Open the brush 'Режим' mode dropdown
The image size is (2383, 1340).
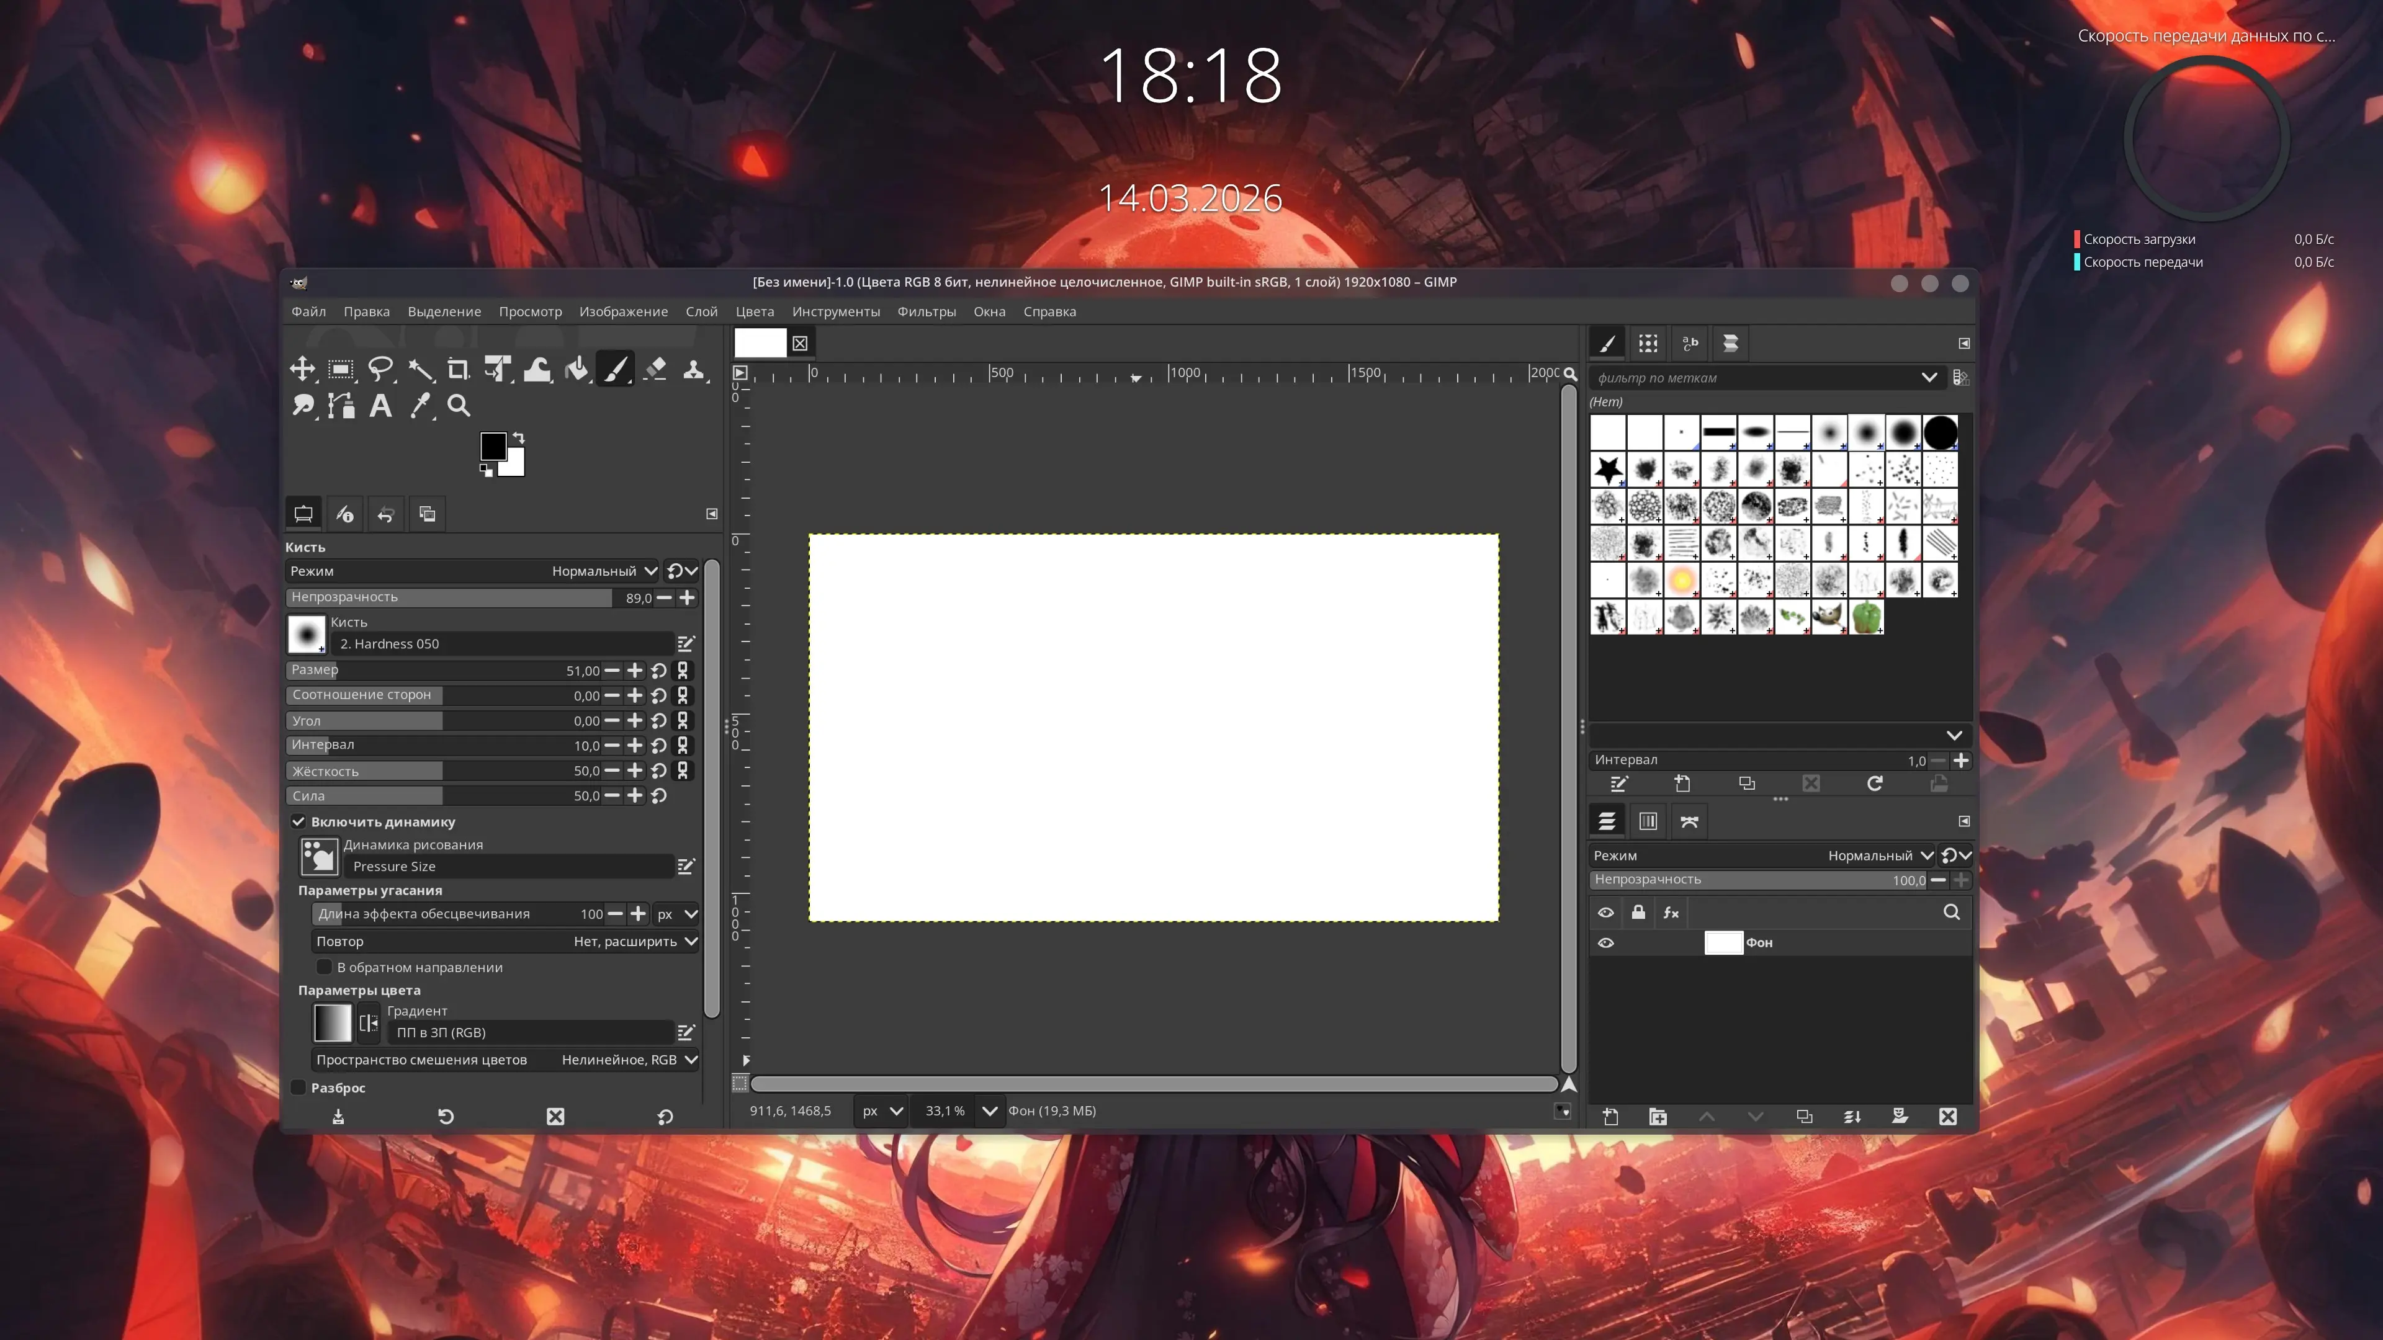coord(603,571)
